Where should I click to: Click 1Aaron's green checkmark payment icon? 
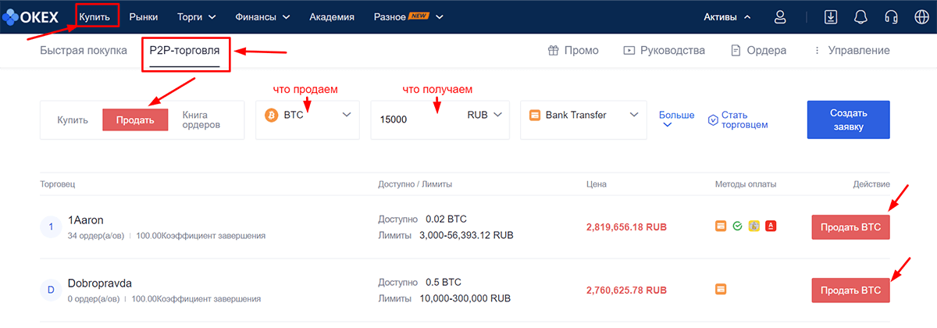pyautogui.click(x=737, y=226)
